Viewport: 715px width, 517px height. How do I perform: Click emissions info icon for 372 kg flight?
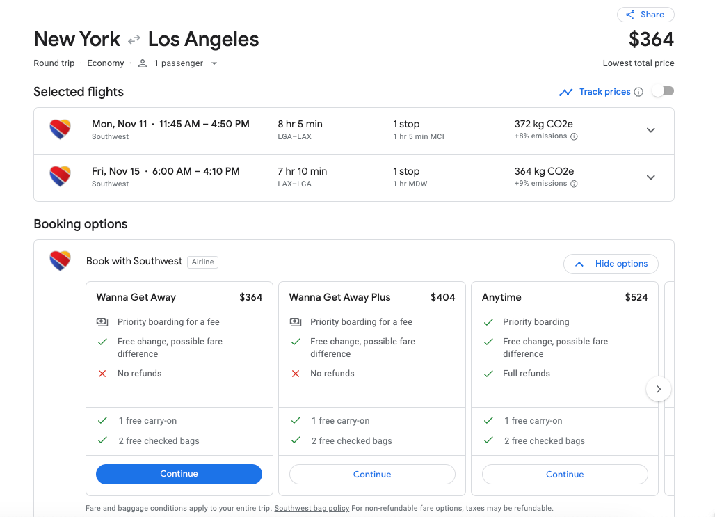pos(574,137)
